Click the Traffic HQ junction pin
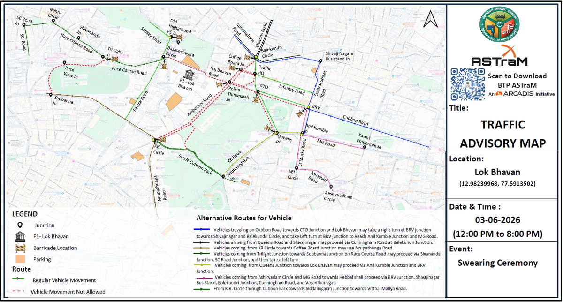Screen dimensions: 563x302 (255, 73)
